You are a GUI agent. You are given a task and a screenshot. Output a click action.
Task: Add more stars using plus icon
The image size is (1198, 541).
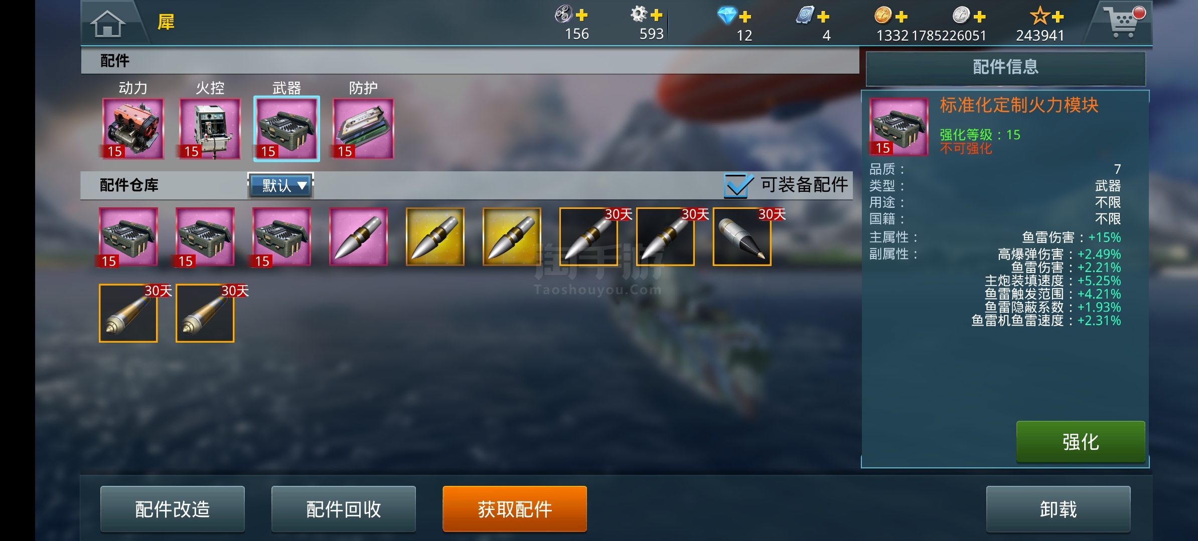tap(1058, 17)
